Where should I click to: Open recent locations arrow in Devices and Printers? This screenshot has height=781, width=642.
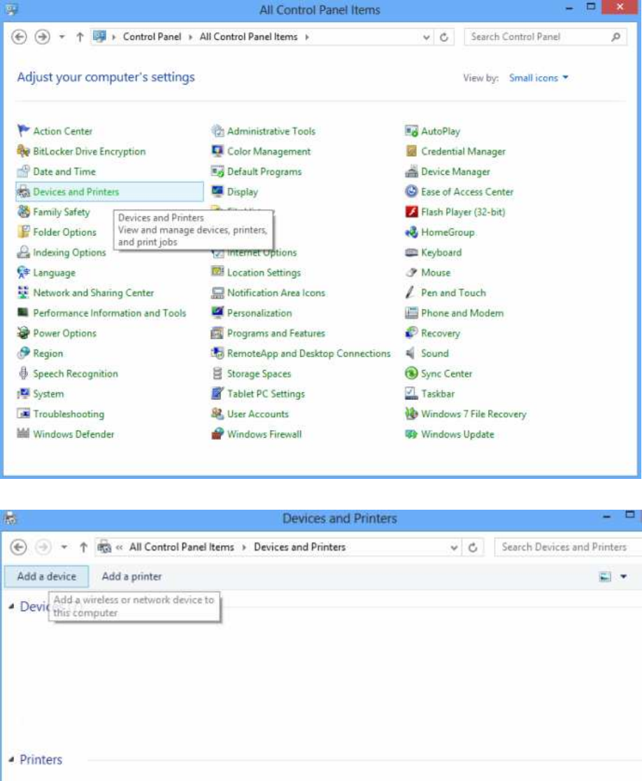tap(64, 547)
